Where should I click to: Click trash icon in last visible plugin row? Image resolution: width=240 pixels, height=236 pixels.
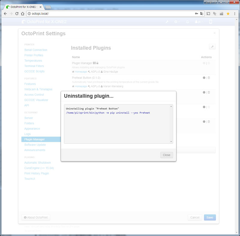pos(208,122)
